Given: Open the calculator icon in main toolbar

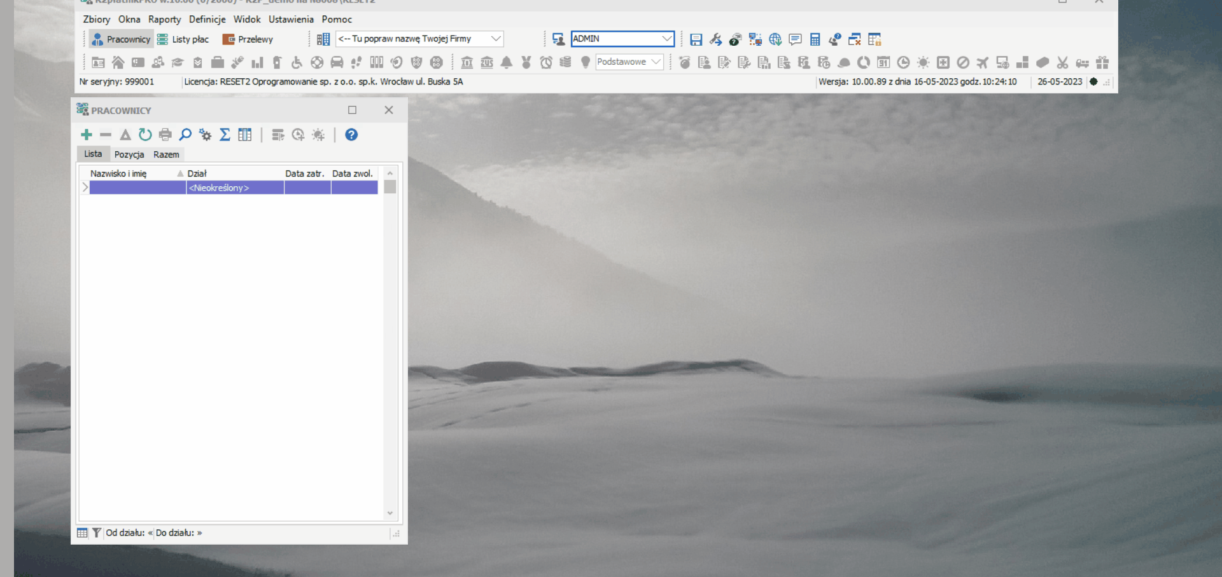Looking at the screenshot, I should click(x=815, y=39).
